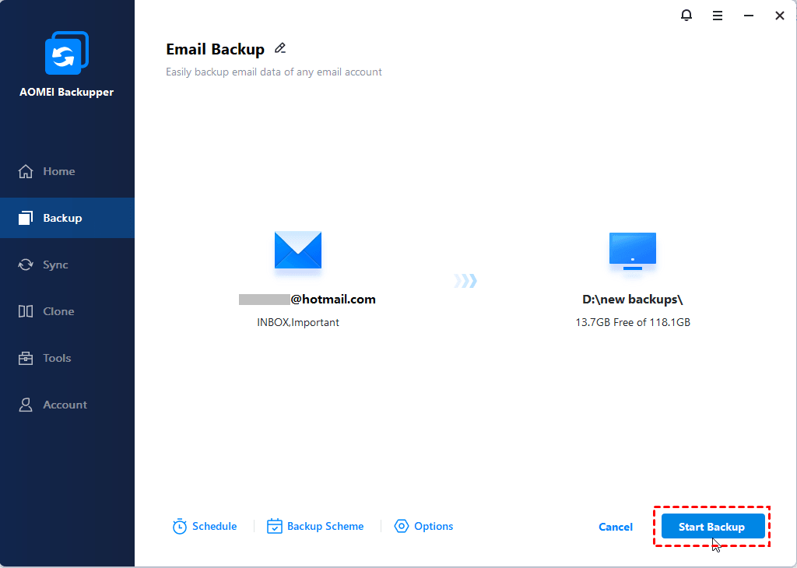
Task: Open the hamburger menu icon
Action: [717, 16]
